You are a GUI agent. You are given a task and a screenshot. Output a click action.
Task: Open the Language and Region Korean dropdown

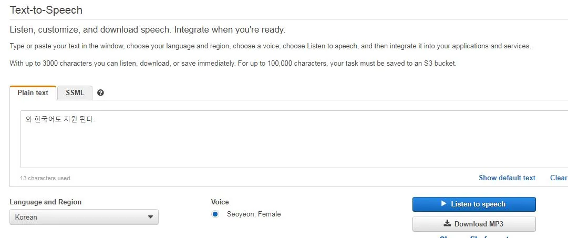tap(84, 217)
